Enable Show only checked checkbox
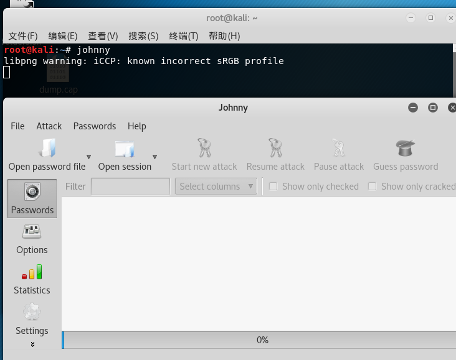This screenshot has height=360, width=456. (273, 187)
